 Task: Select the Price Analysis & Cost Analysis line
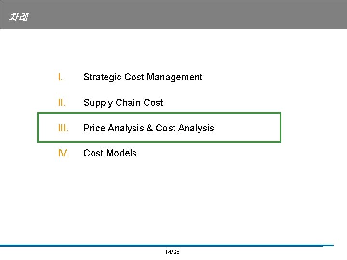[148, 128]
